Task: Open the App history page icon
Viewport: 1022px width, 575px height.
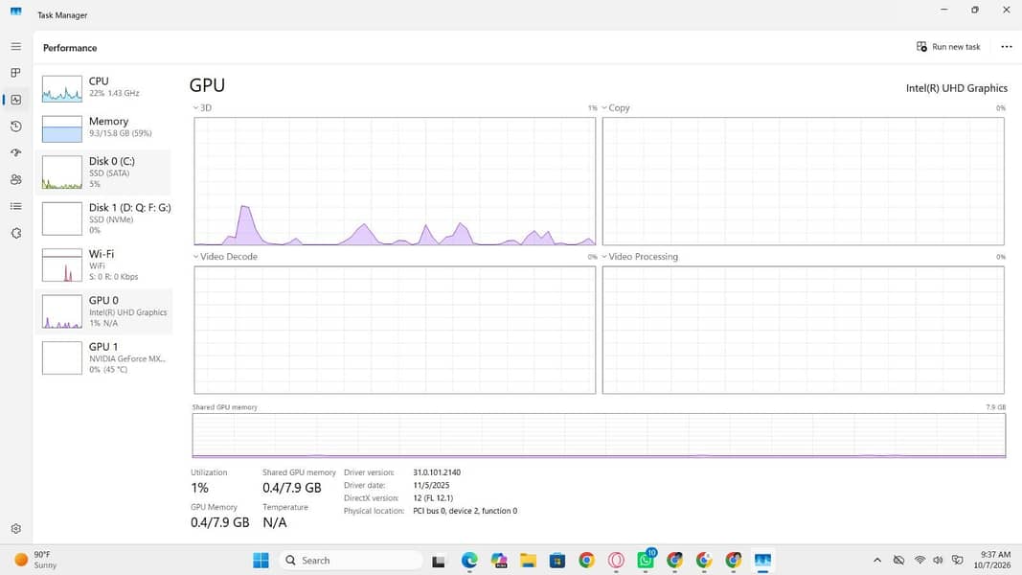Action: [15, 126]
